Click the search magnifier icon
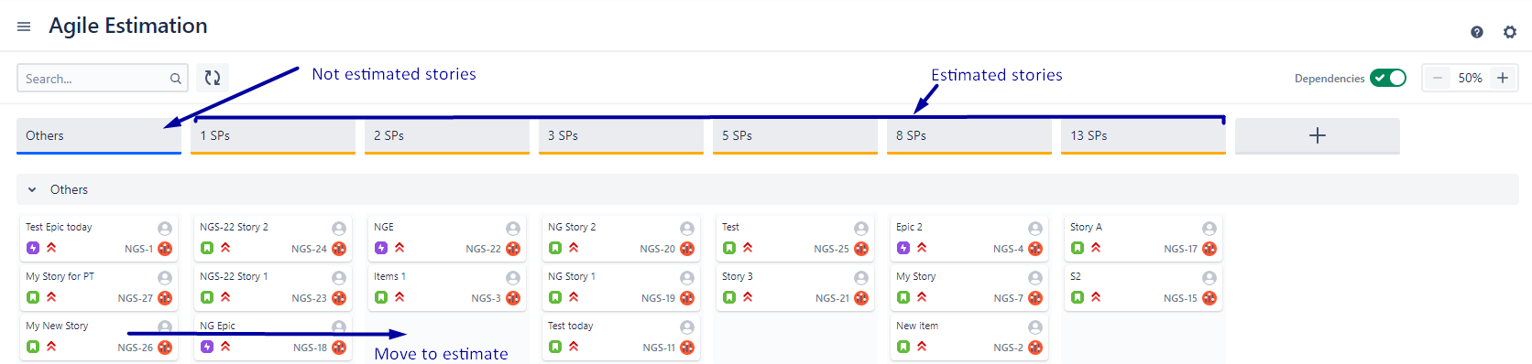 pyautogui.click(x=175, y=79)
